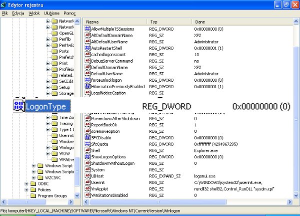Select the Userinst key in tree
300x216 pixels.
point(66,136)
